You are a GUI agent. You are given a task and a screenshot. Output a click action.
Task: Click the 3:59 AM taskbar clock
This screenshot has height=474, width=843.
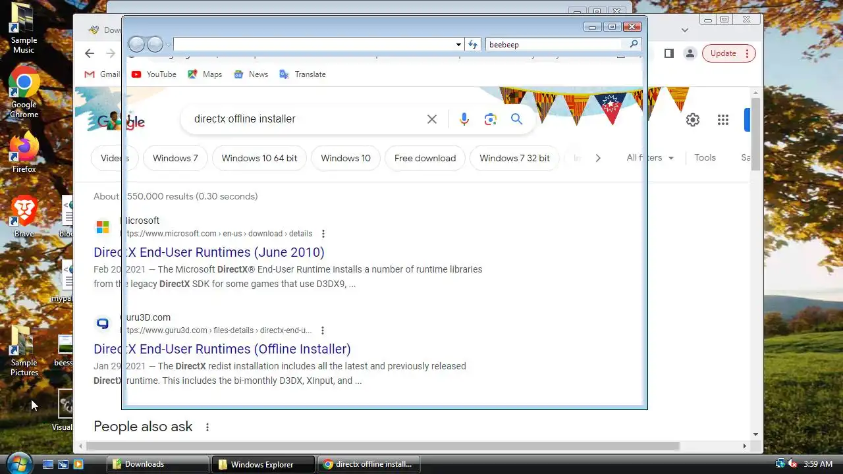818,464
